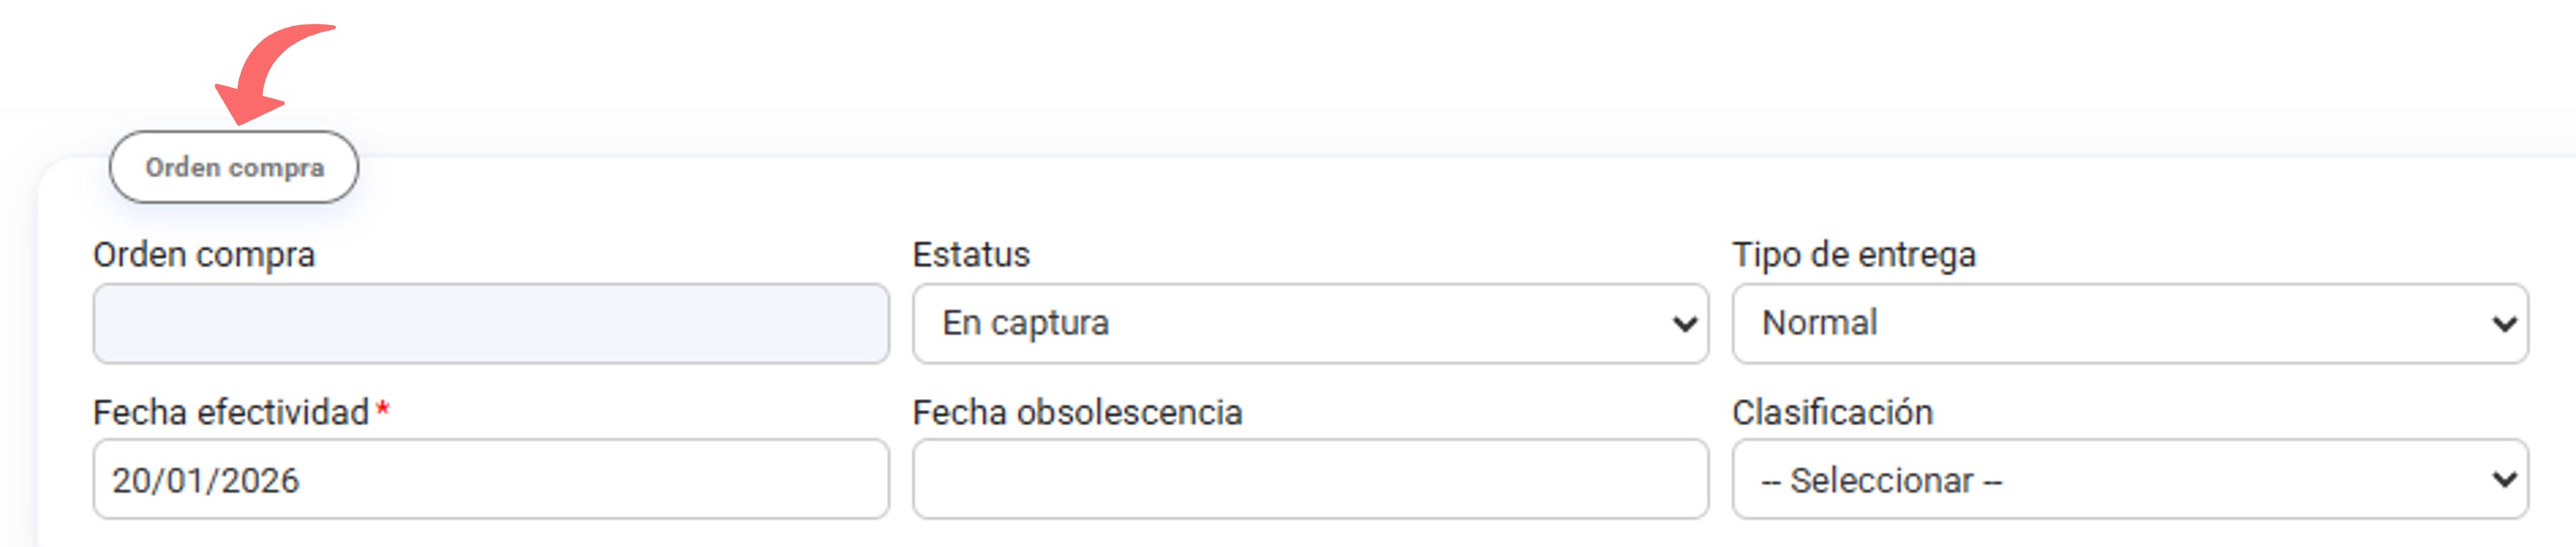Click the Estatus field label
This screenshot has height=547, width=2576.
click(x=972, y=255)
